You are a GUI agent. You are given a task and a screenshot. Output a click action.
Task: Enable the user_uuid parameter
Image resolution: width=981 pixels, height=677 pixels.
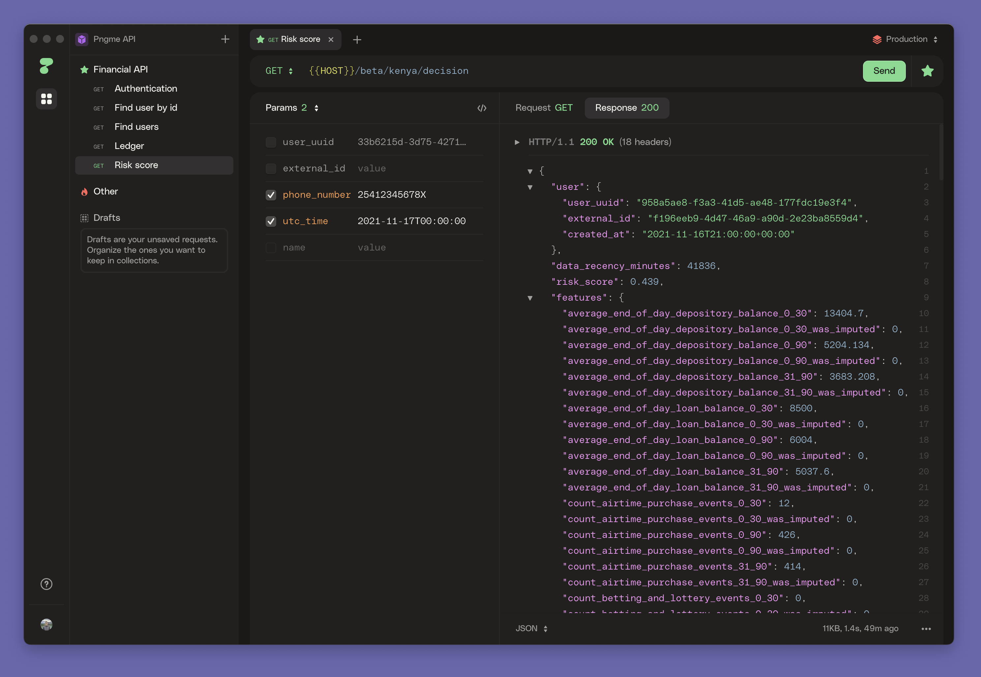click(x=271, y=142)
